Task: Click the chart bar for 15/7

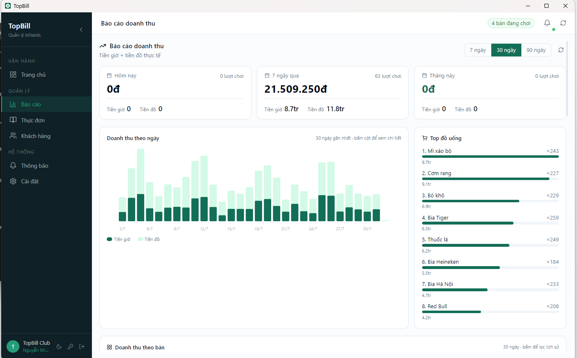Action: pos(231,206)
